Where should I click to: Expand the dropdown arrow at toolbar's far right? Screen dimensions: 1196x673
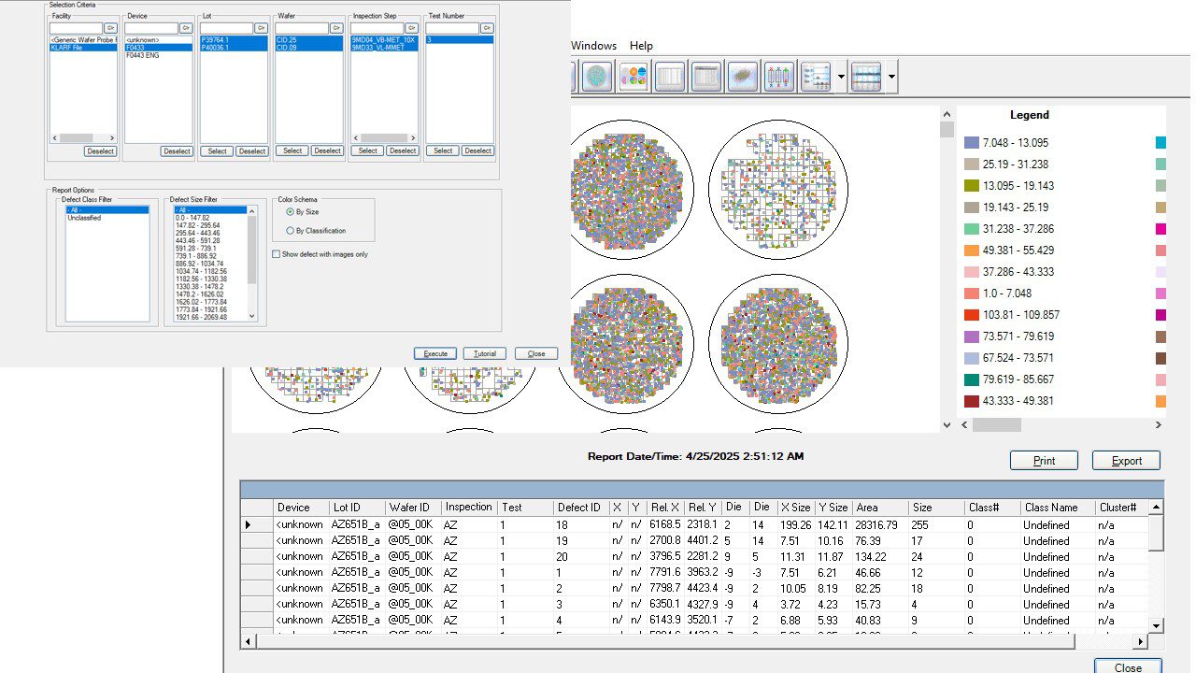(x=892, y=77)
